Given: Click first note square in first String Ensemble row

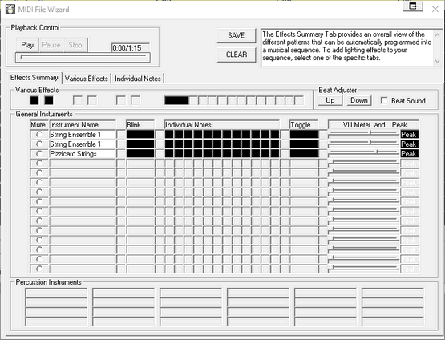Looking at the screenshot, I should 169,135.
